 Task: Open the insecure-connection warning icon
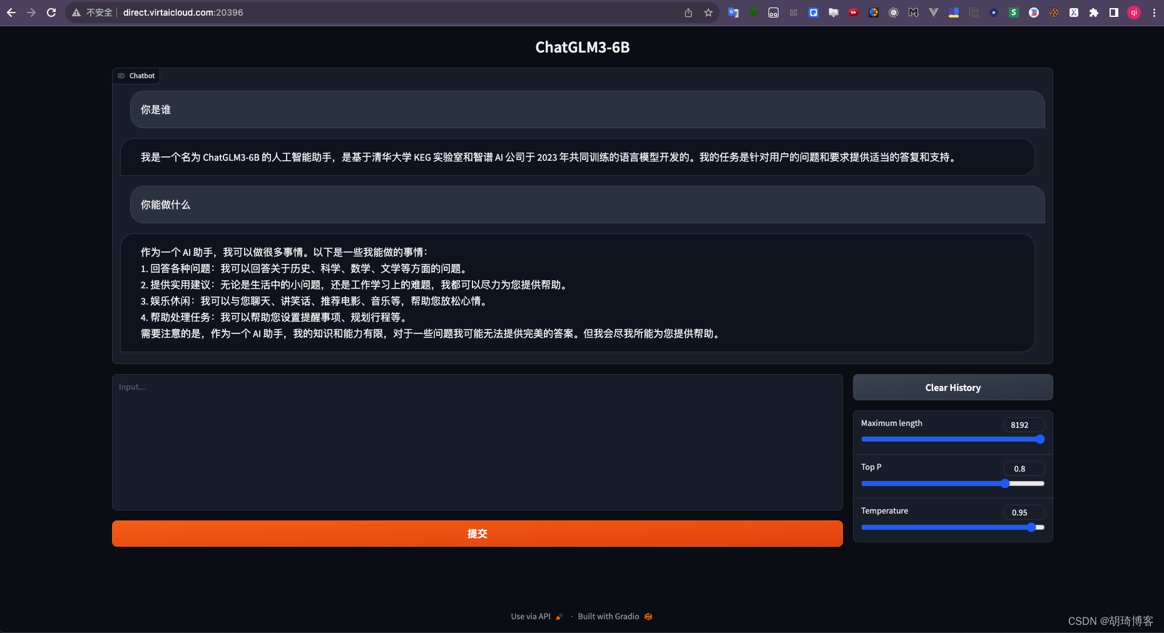click(76, 13)
